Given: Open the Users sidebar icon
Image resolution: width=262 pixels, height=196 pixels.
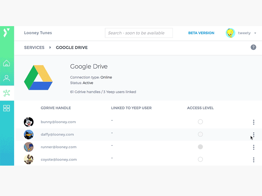Looking at the screenshot, I should (x=7, y=78).
